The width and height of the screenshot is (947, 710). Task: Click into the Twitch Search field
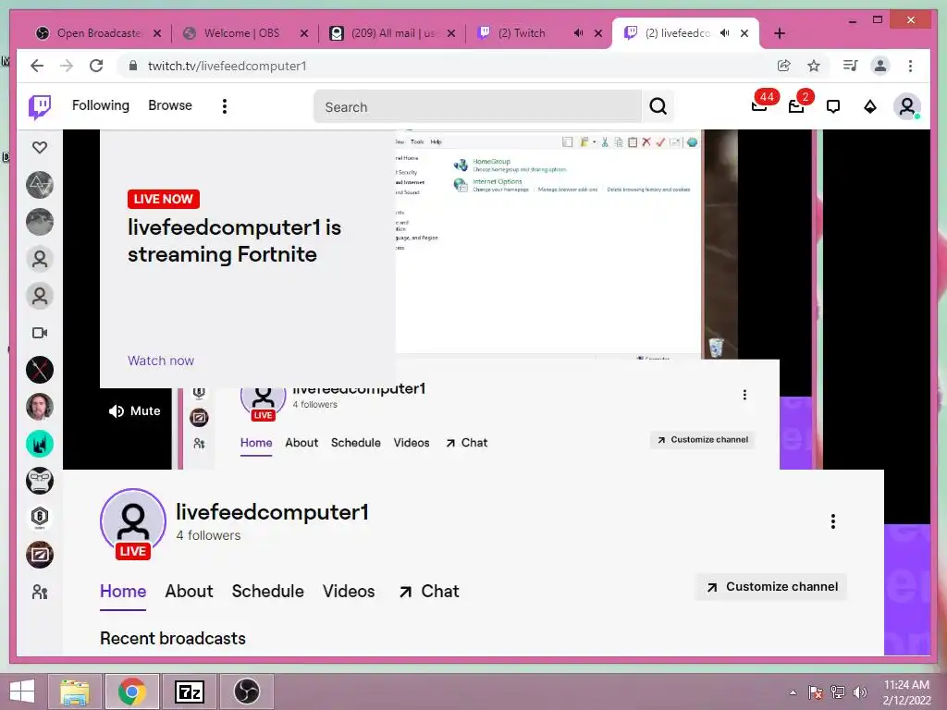(x=477, y=107)
